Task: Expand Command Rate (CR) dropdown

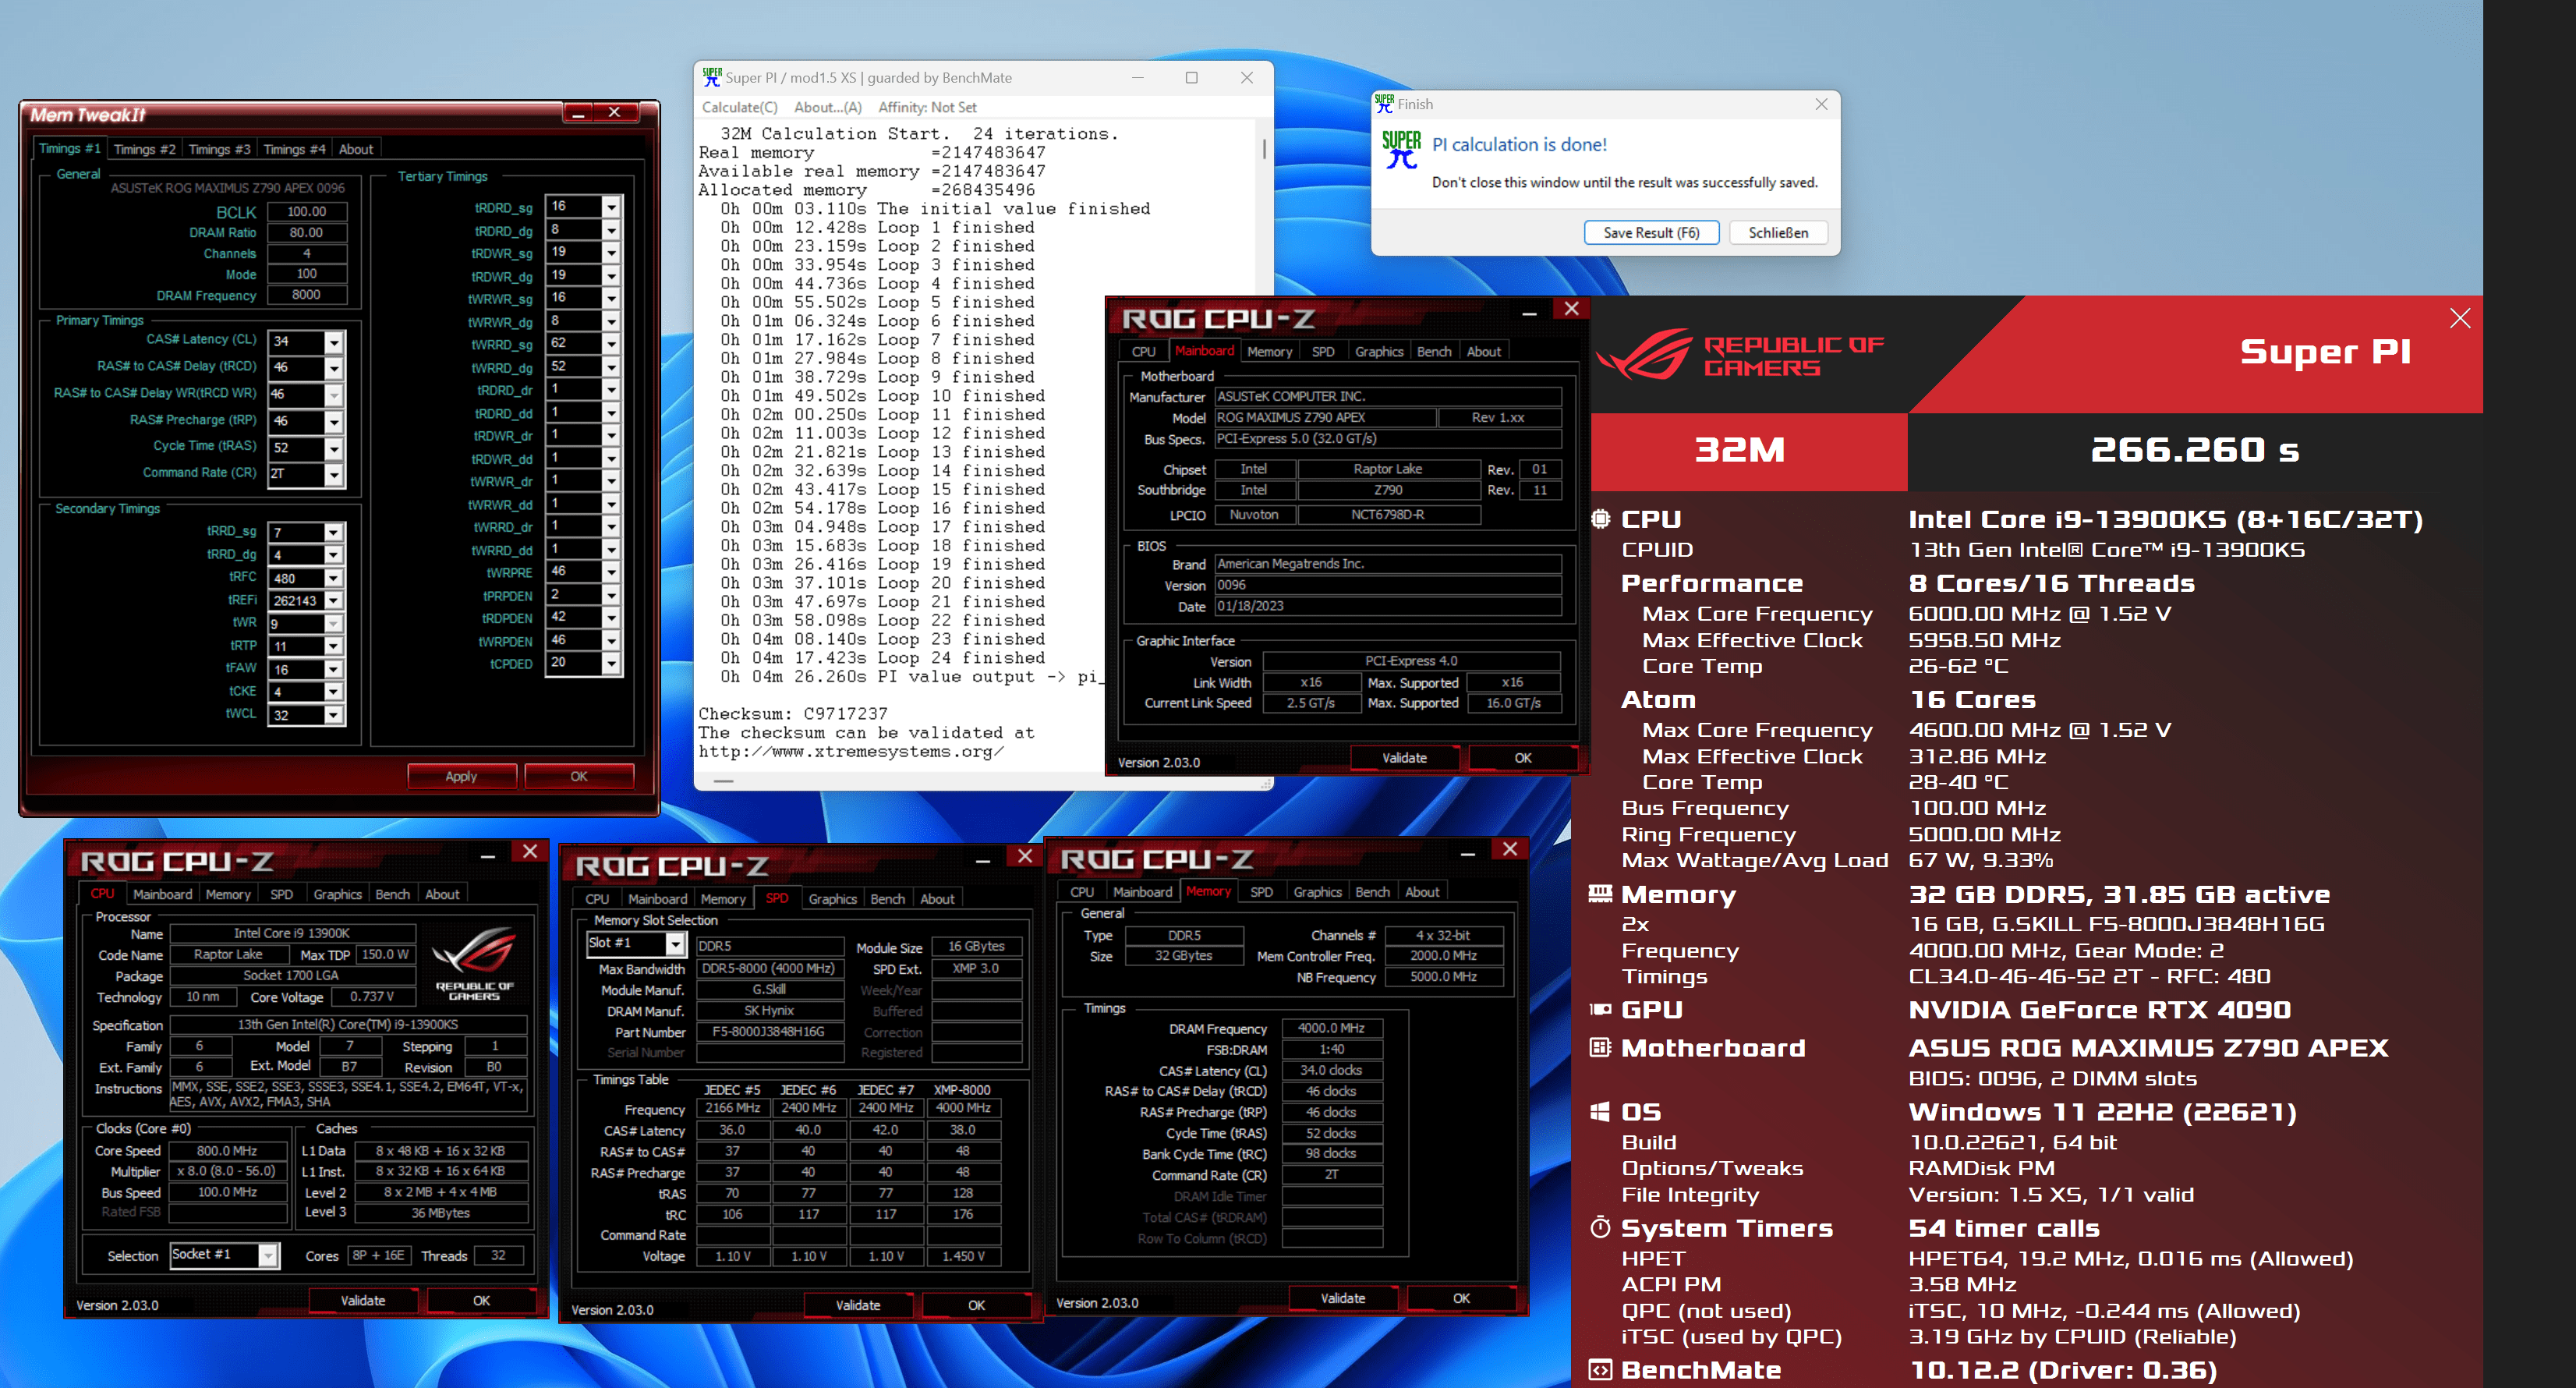Action: 334,474
